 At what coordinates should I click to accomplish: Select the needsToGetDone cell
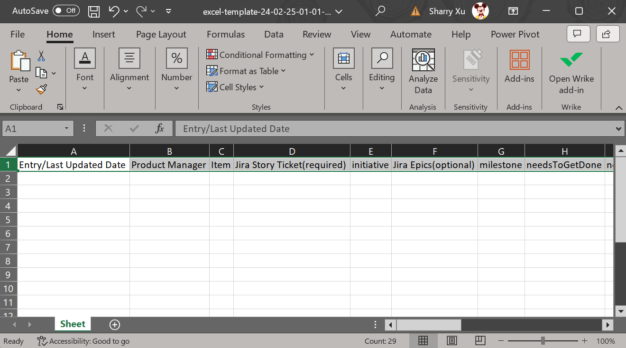point(564,165)
